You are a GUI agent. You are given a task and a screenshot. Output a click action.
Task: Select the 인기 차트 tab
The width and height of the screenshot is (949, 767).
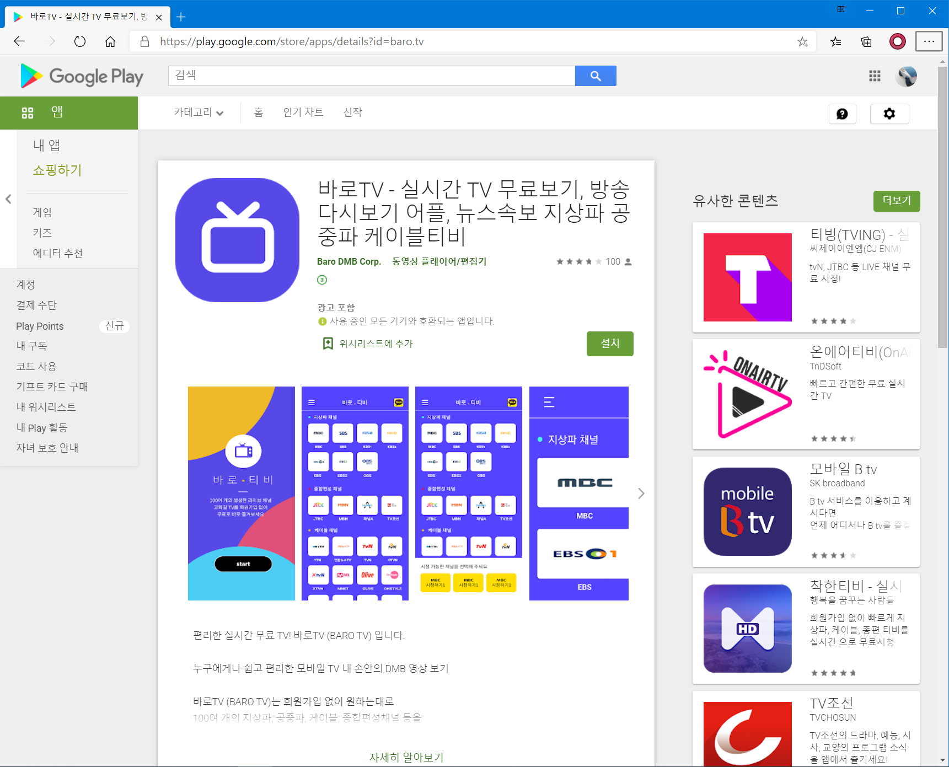(x=303, y=112)
